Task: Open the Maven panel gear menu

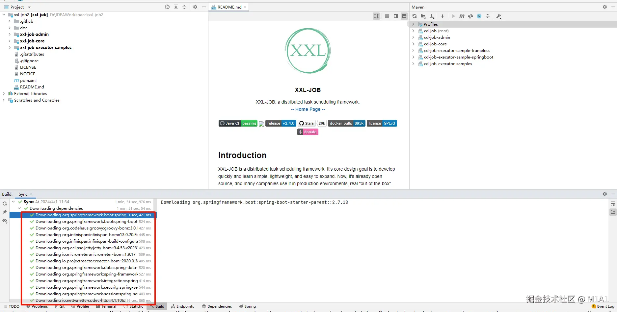Action: [605, 7]
